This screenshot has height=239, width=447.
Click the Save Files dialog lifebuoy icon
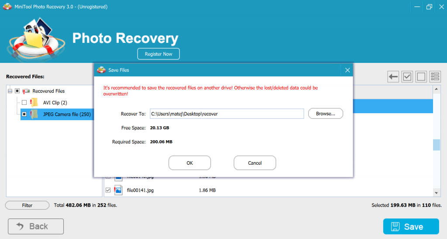101,70
